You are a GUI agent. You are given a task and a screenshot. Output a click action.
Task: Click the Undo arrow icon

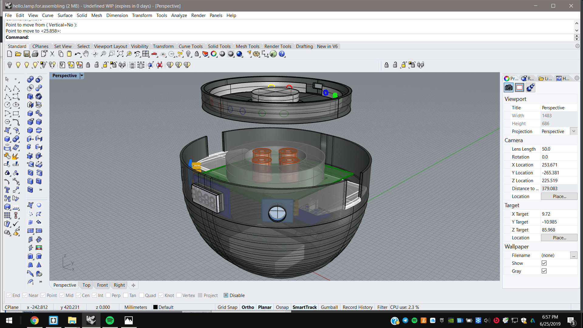coord(77,54)
